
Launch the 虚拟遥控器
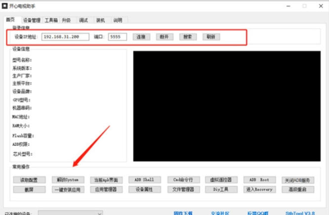[221, 180]
